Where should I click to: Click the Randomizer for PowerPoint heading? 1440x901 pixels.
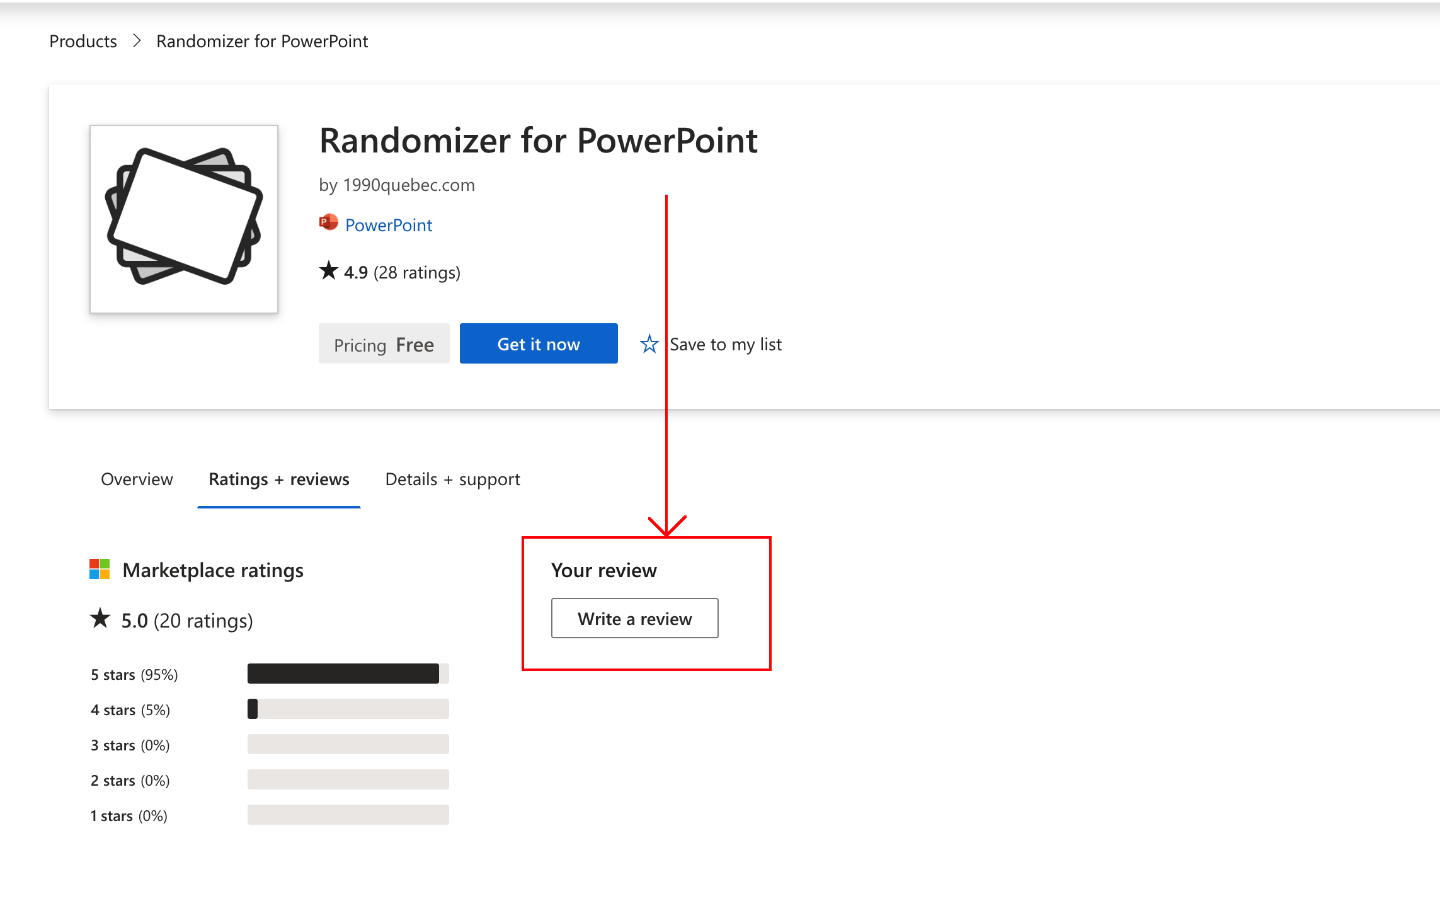tap(539, 140)
